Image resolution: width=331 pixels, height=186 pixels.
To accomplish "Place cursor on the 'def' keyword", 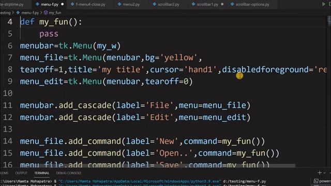I will (x=27, y=22).
